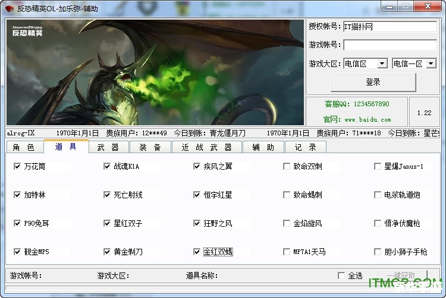
Task: Enable the 致命蝎刺 checkbox
Action: click(x=287, y=195)
